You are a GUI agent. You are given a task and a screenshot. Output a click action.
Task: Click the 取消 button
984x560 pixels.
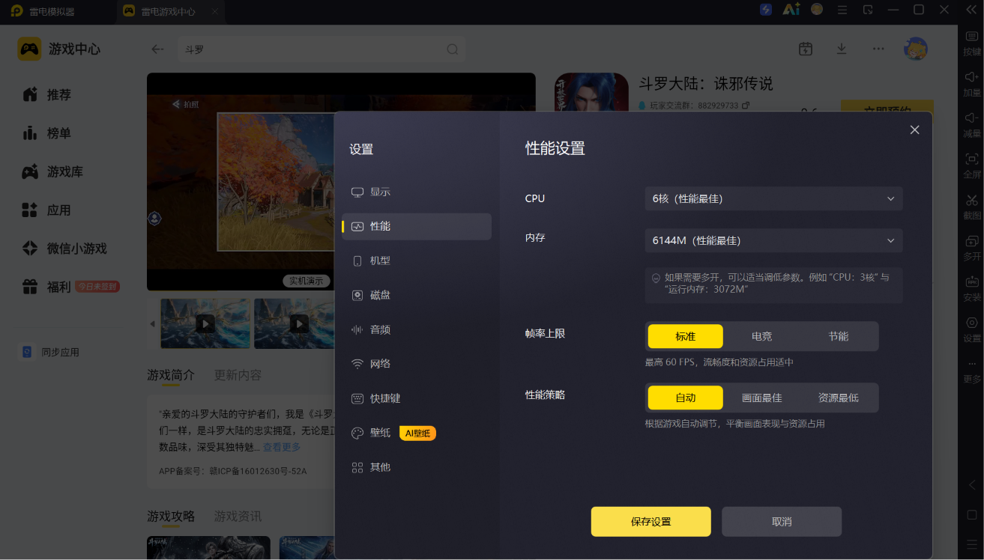tap(782, 522)
